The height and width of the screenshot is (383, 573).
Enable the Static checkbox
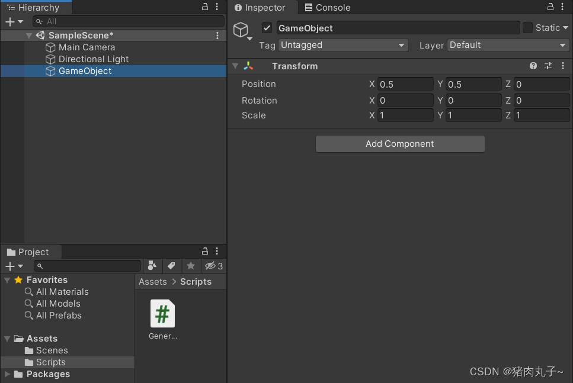[x=527, y=27]
